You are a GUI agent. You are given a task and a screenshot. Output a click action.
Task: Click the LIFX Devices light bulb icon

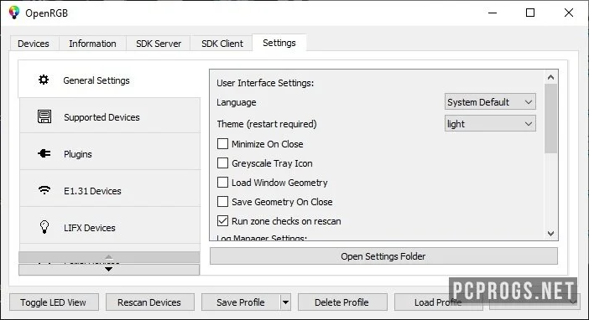point(44,227)
